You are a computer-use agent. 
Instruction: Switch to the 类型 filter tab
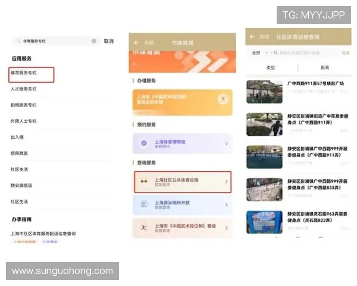click(271, 68)
